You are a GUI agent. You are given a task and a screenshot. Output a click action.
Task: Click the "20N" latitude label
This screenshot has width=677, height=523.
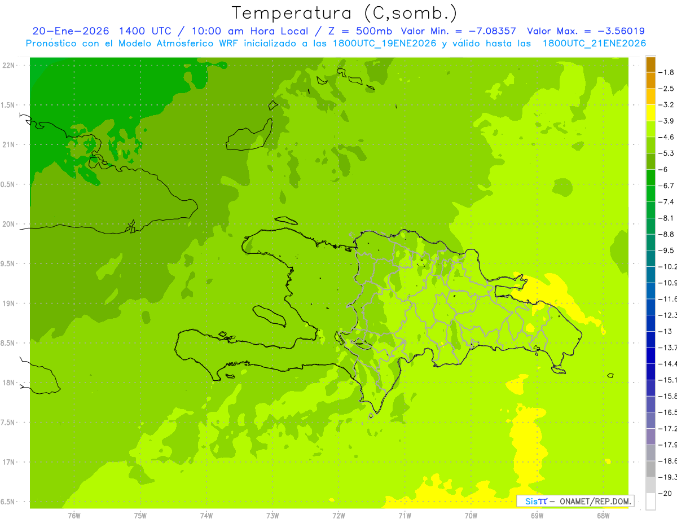point(9,225)
